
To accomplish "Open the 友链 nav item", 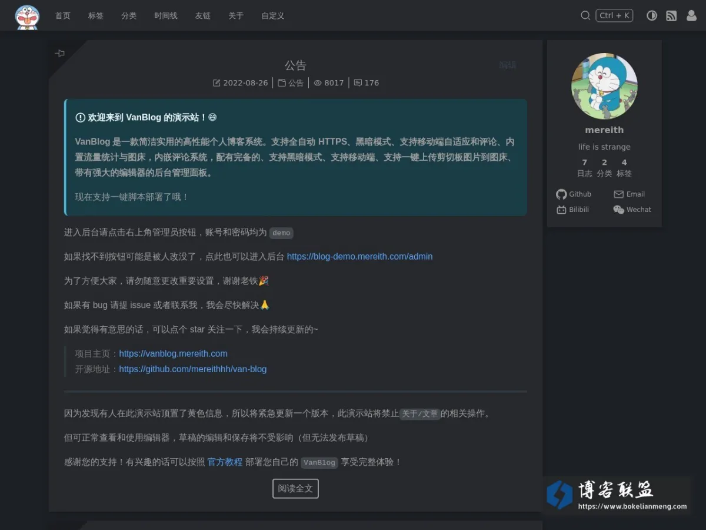I will 203,16.
